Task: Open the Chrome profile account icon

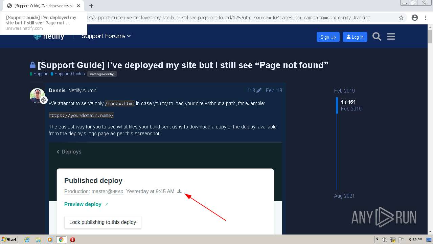Action: pyautogui.click(x=415, y=18)
